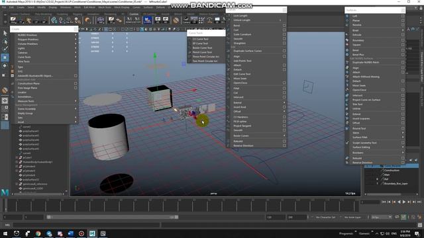Play the animation forwards

pos(404,202)
